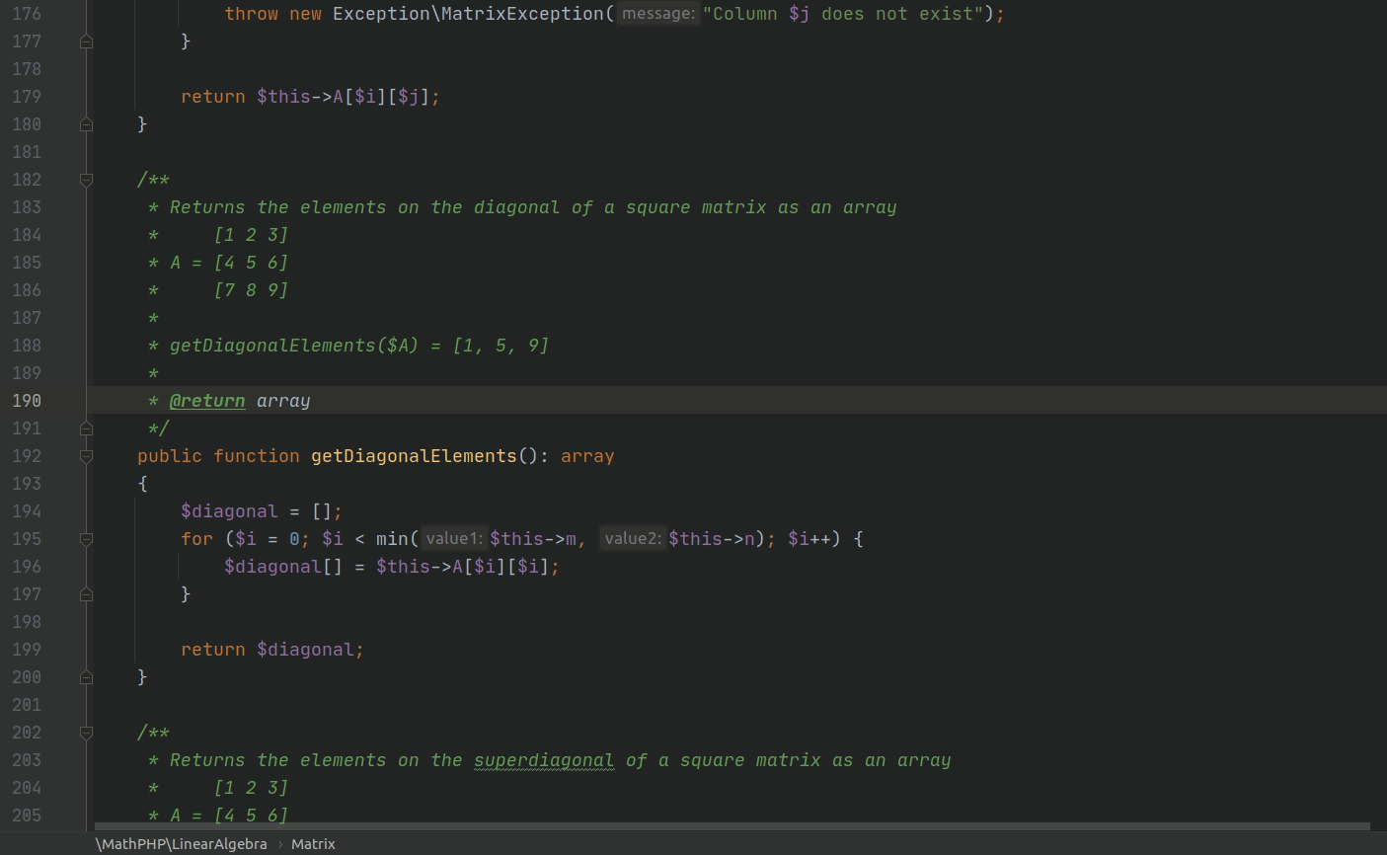Click 'Returns the elements on the diagonal' comment

click(x=365, y=207)
